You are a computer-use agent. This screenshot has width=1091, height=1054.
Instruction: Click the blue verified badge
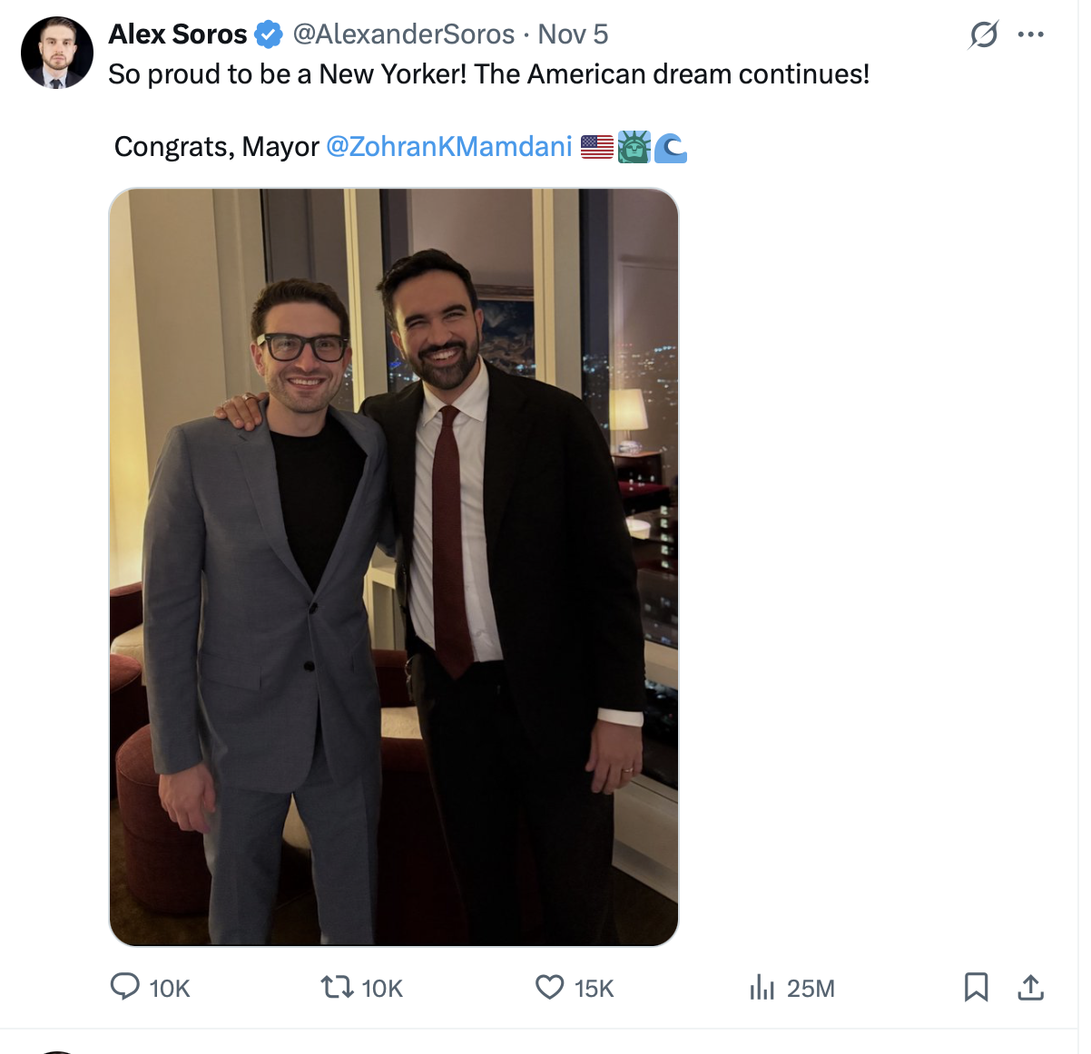[x=268, y=34]
